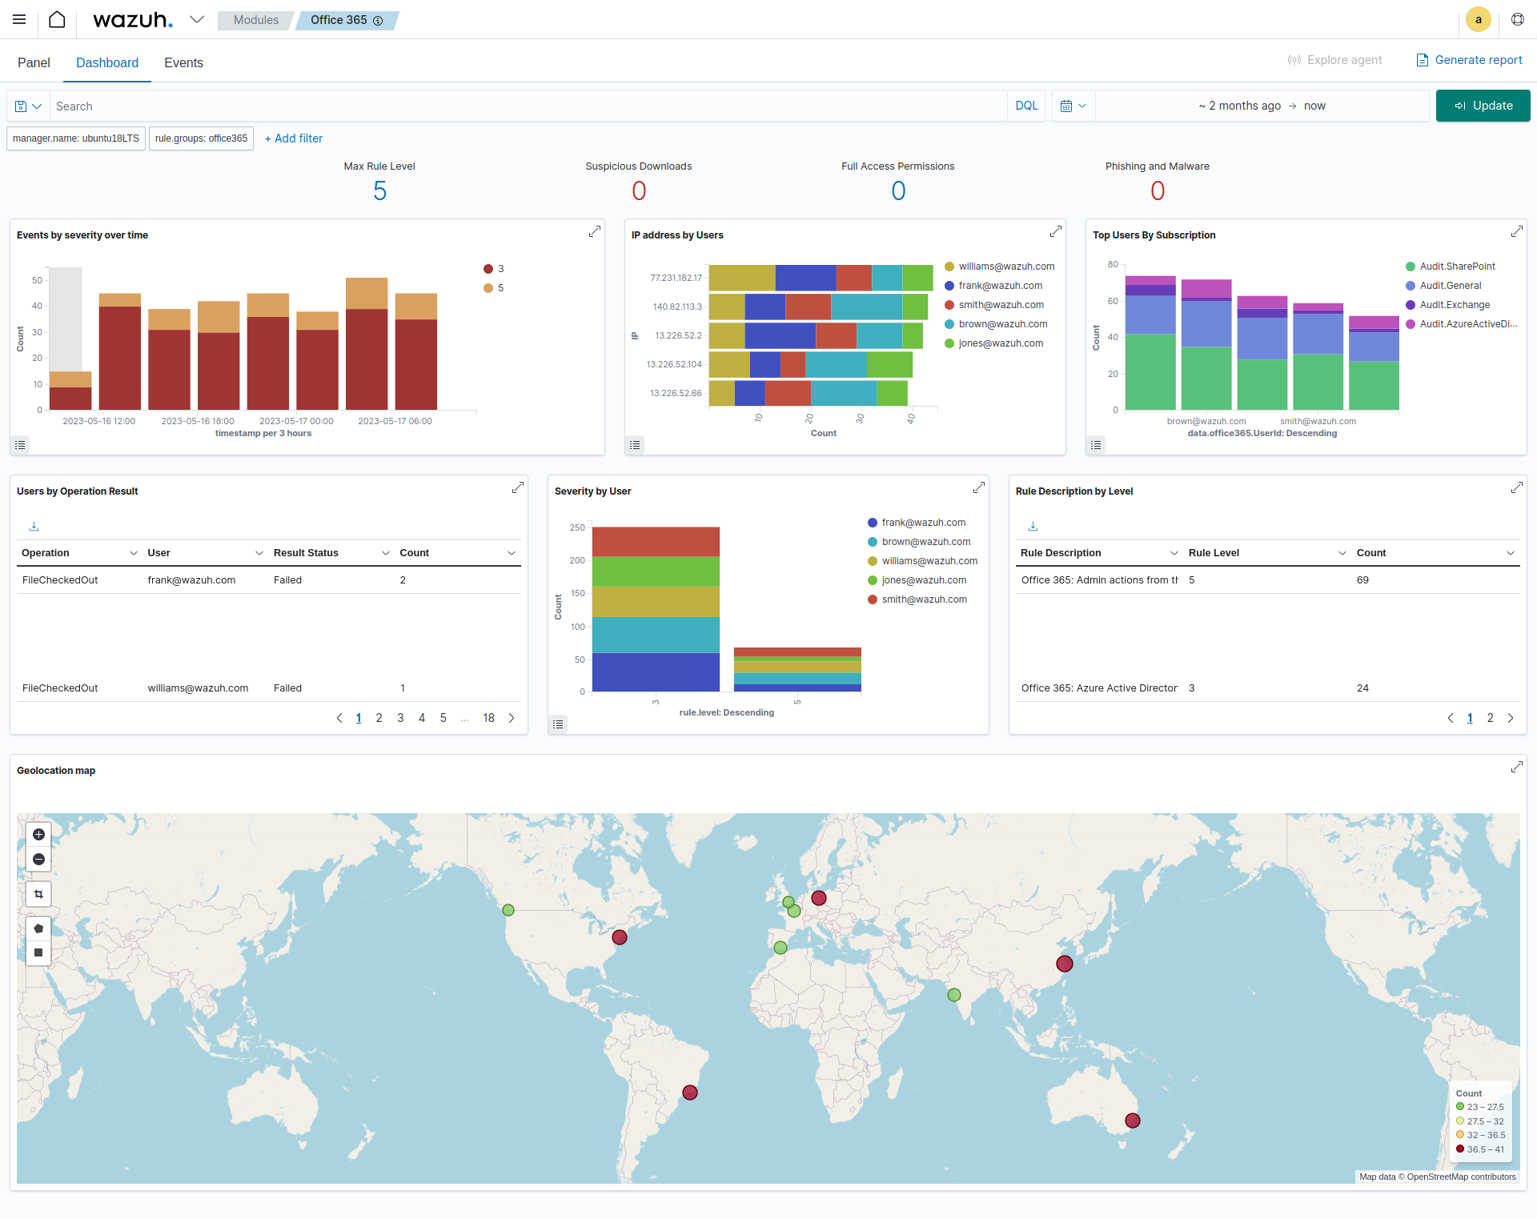Choose the draw polygon map tool
Image resolution: width=1537 pixels, height=1219 pixels.
[x=38, y=928]
